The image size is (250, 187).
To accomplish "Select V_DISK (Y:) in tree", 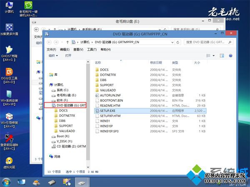I will [x=62, y=141].
